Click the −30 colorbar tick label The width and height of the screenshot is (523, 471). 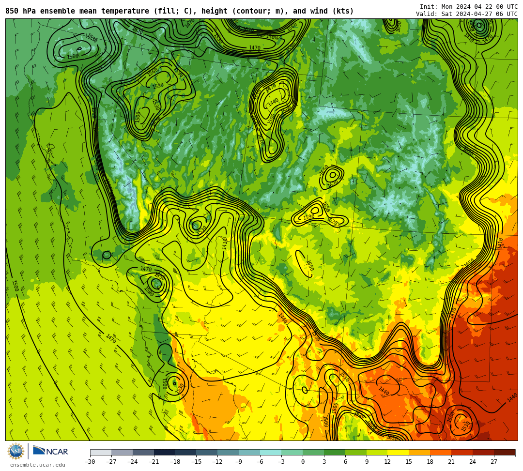[x=90, y=462]
